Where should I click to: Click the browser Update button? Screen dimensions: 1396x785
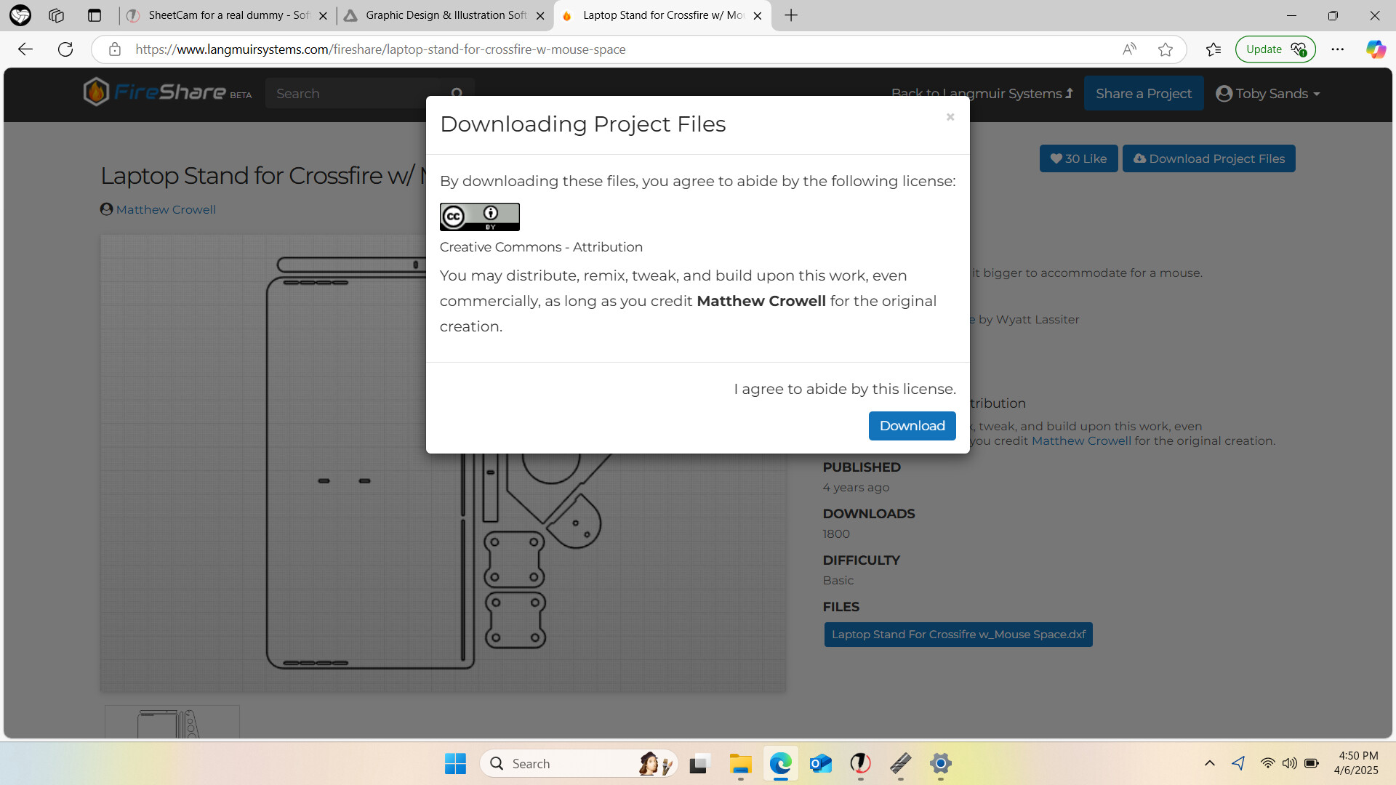click(x=1275, y=49)
